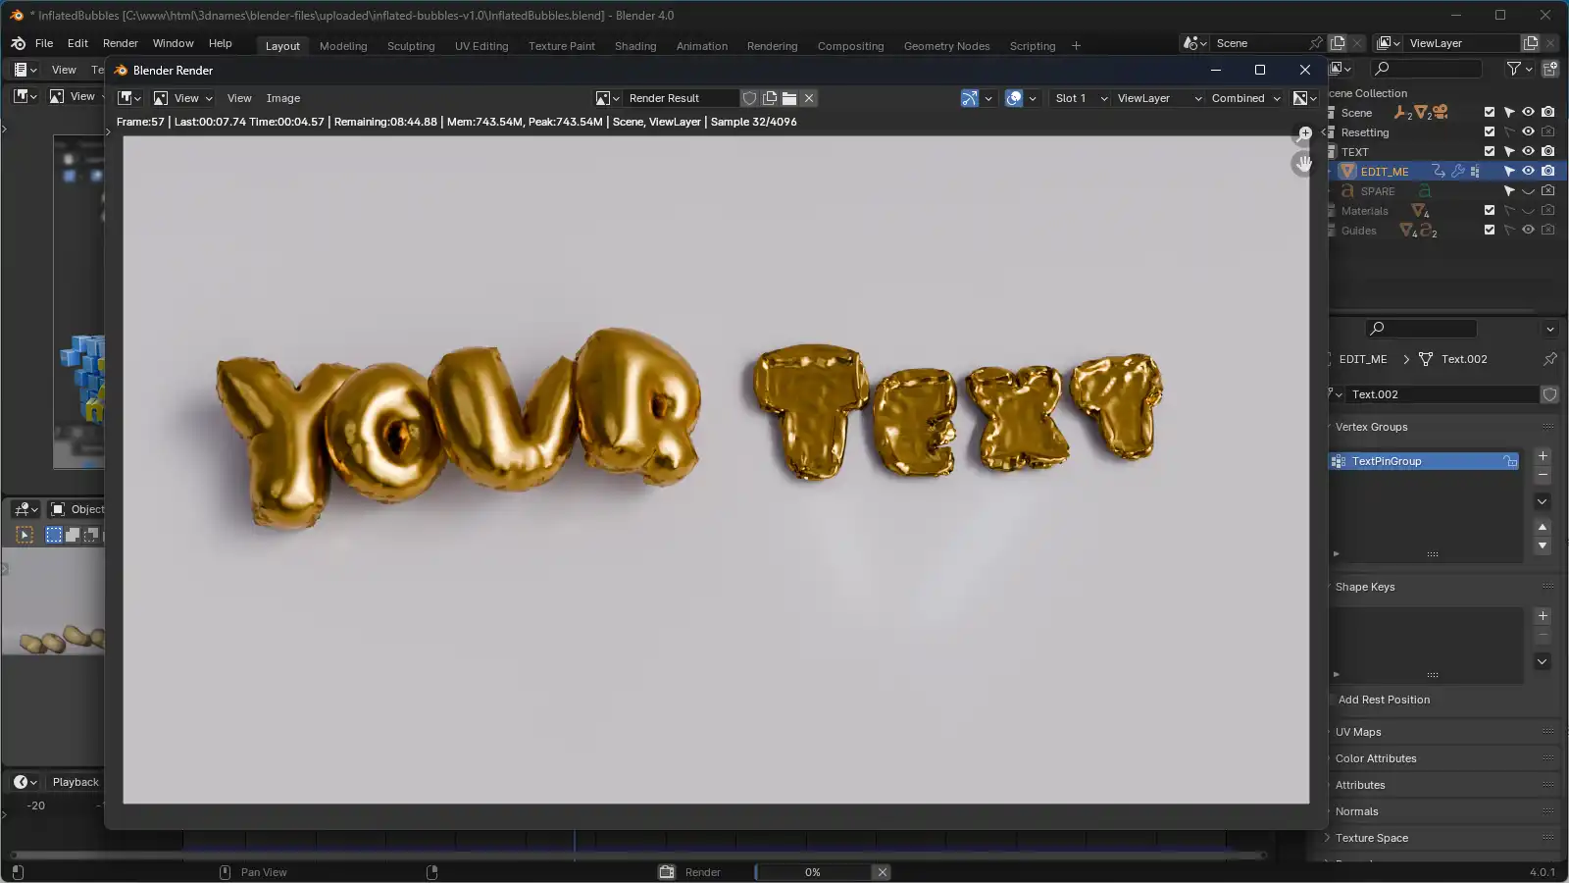Open image folder icon in render window header
This screenshot has width=1569, height=883.
[789, 98]
